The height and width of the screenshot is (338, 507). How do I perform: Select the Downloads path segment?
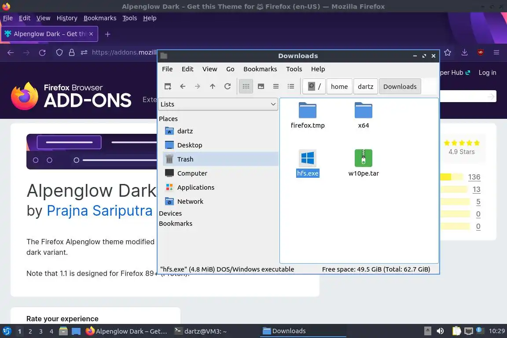click(x=400, y=86)
